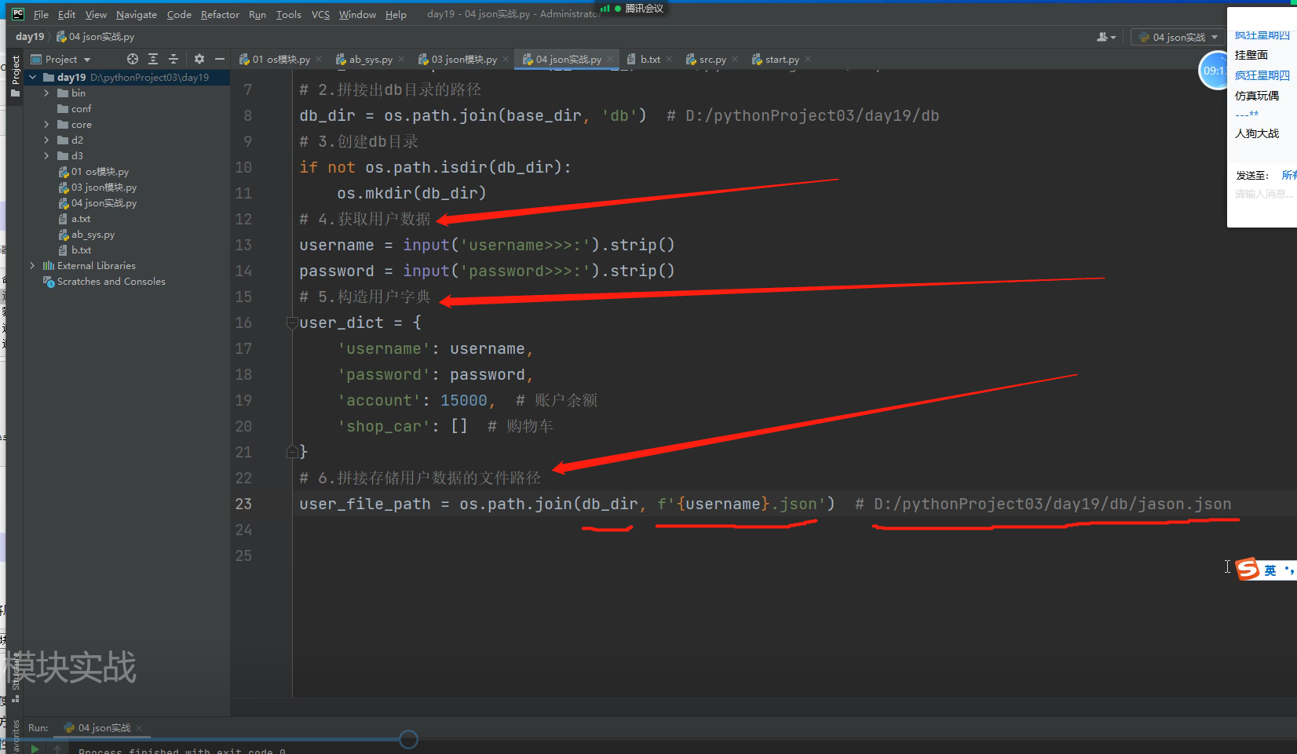Image resolution: width=1297 pixels, height=754 pixels.
Task: Close the 04 json实战.py editor tab
Action: (610, 59)
